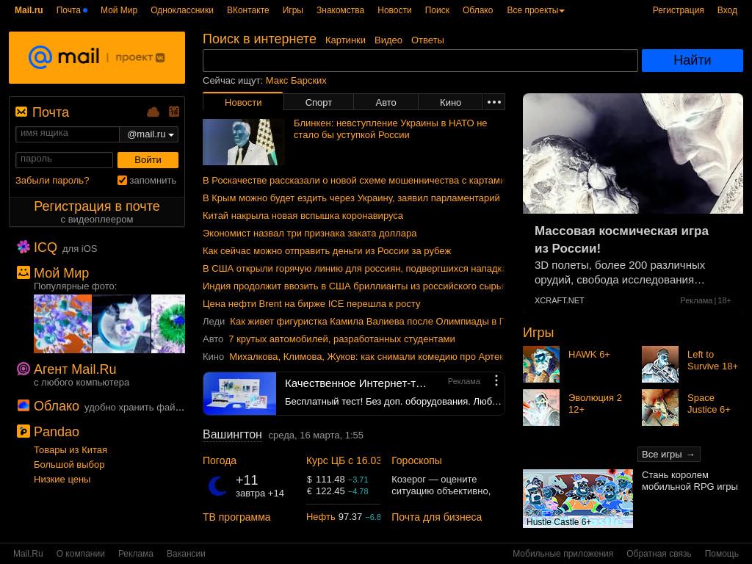Search images via Картинки link

coord(345,40)
